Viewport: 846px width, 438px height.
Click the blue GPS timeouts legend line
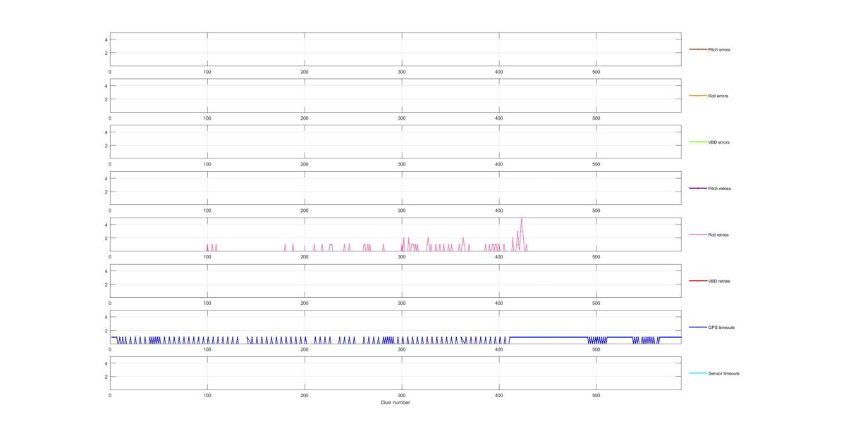[x=697, y=327]
